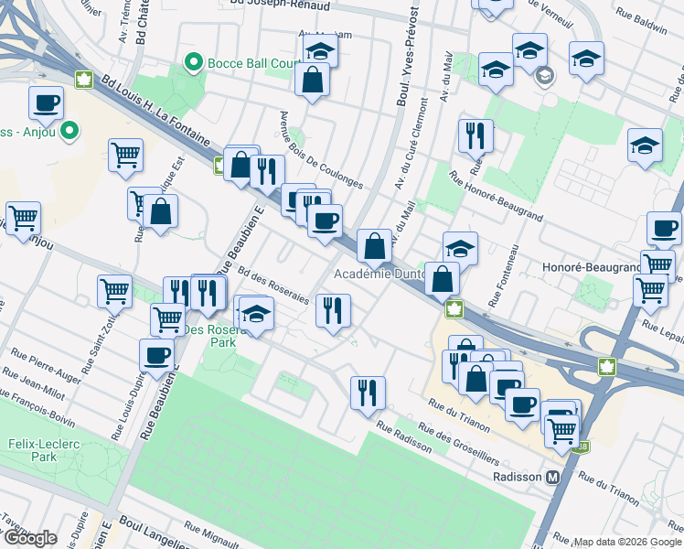Click the Avenue Bois De Coulonges label
The width and height of the screenshot is (684, 549).
(321, 150)
